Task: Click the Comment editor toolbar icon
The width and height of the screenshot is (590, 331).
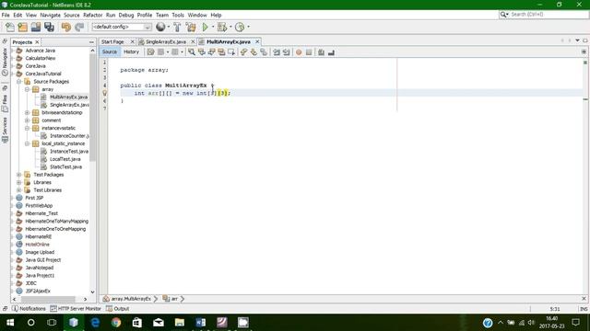Action: (321, 52)
